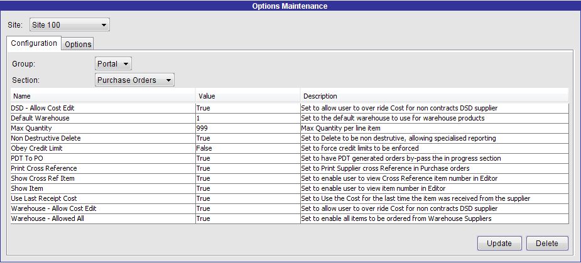The height and width of the screenshot is (263, 581).
Task: Click the Value column header
Action: tap(247, 96)
